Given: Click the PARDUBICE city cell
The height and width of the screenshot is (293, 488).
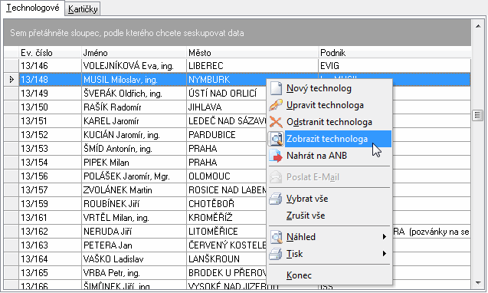Looking at the screenshot, I should coord(227,135).
